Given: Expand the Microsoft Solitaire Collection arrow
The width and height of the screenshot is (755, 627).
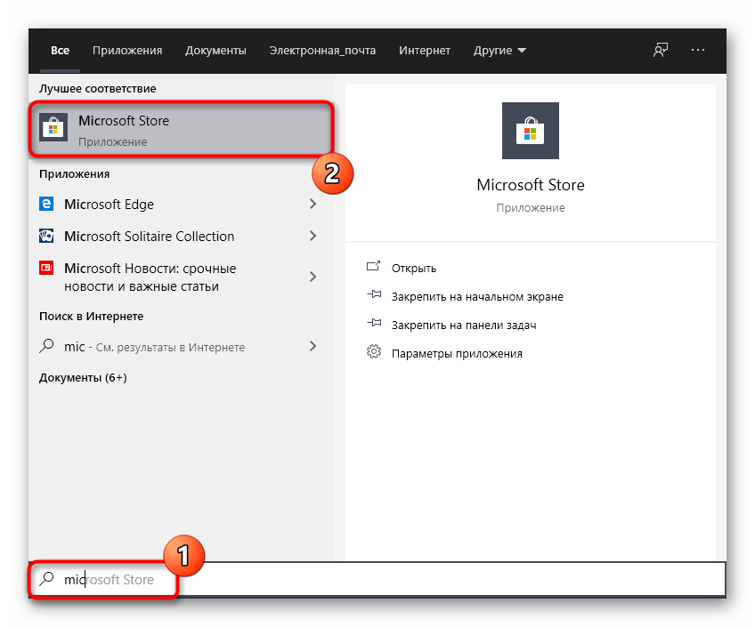Looking at the screenshot, I should (x=313, y=237).
